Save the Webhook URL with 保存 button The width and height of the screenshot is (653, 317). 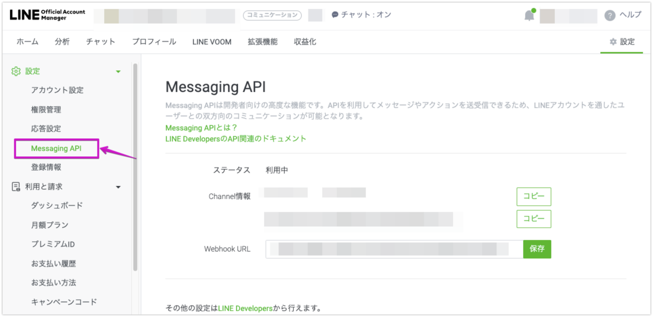537,249
